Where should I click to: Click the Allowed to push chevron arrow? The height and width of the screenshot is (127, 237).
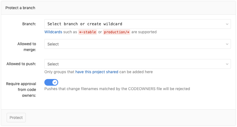pyautogui.click(x=227, y=64)
